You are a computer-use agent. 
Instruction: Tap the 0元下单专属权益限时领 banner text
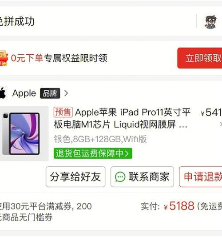[x=59, y=58]
